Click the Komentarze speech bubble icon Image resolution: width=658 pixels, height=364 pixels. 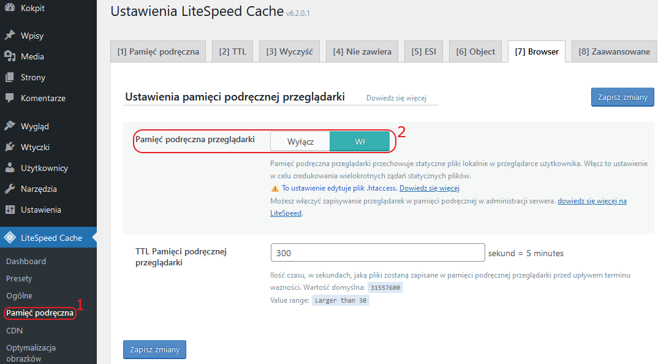(x=10, y=98)
